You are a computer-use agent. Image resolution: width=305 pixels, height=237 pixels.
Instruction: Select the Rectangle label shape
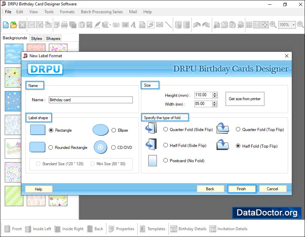click(x=51, y=130)
